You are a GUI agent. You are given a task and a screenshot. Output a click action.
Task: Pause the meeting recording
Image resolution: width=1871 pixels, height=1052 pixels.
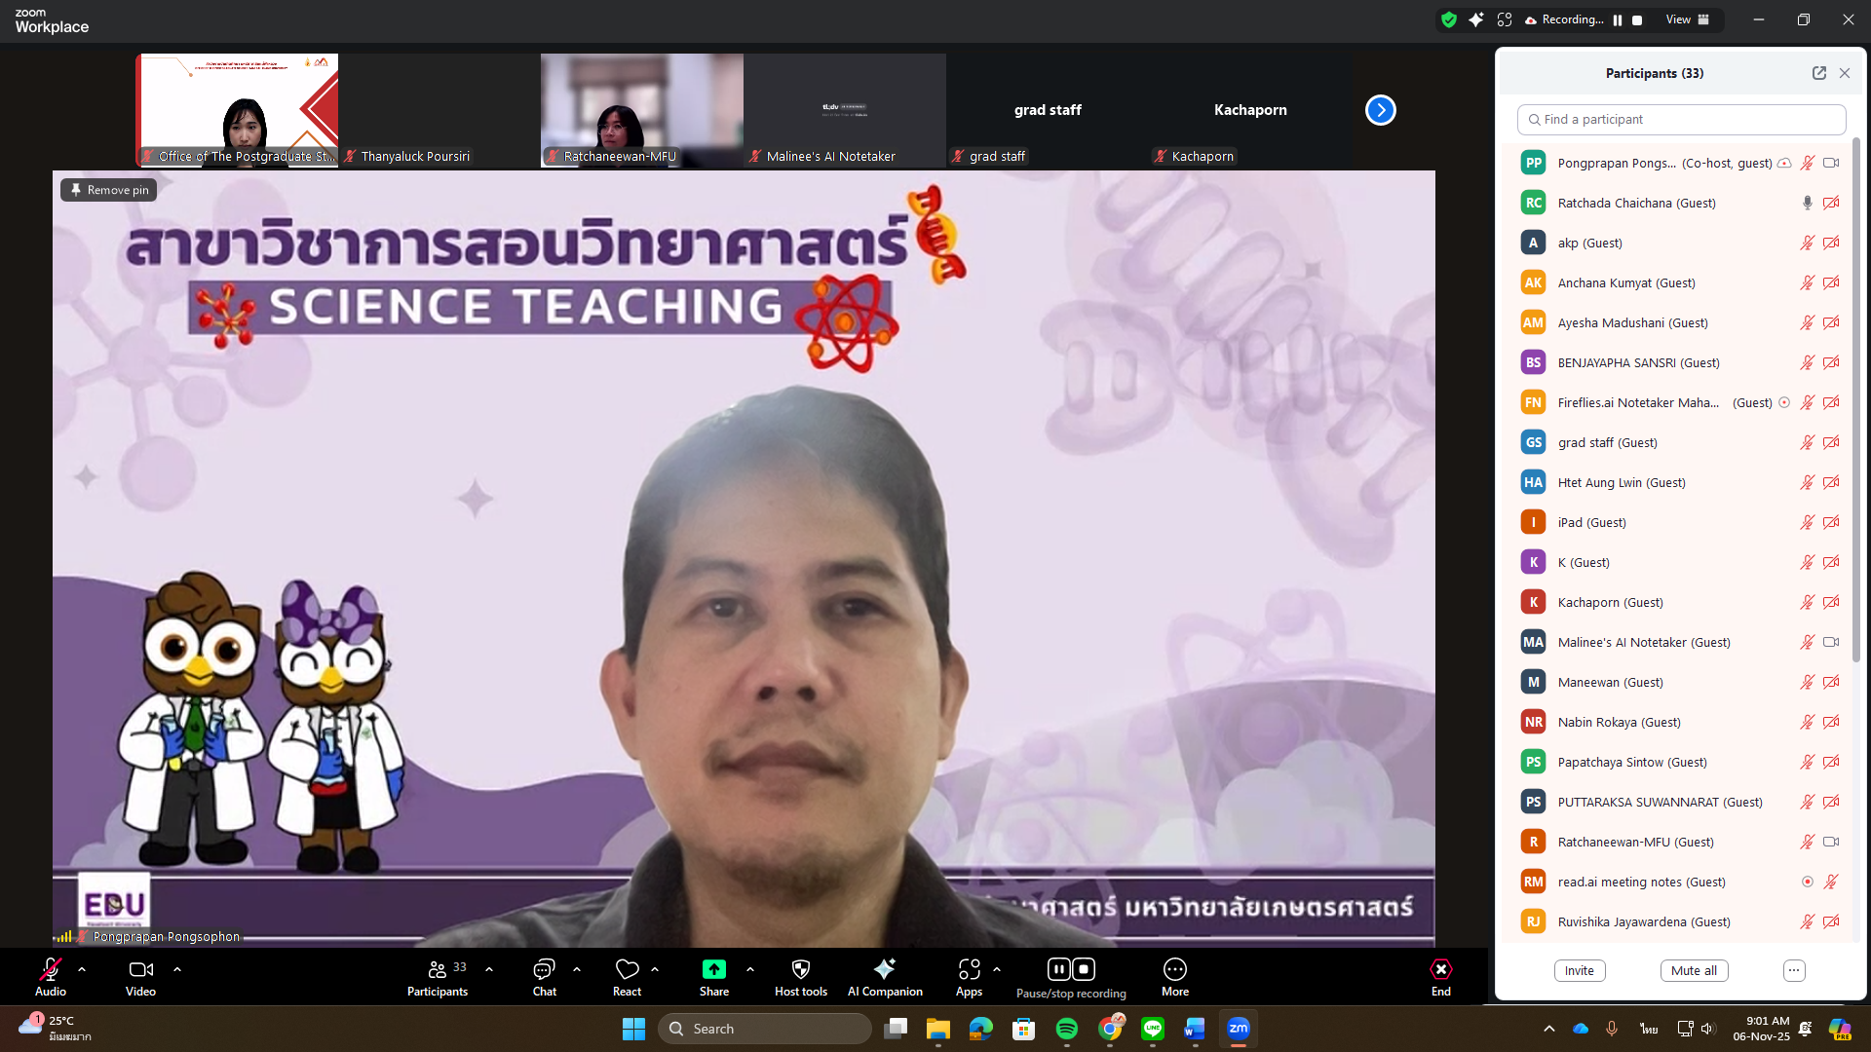click(1058, 969)
